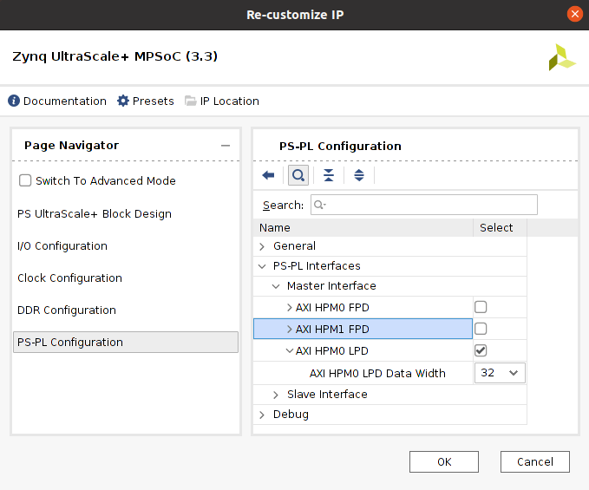Image resolution: width=589 pixels, height=490 pixels.
Task: Toggle the search magnifier toolbar button
Action: point(298,175)
